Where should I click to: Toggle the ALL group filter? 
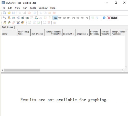(x=55, y=18)
